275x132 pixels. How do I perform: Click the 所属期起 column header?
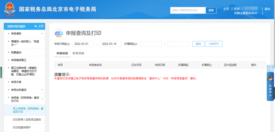pos(183,65)
